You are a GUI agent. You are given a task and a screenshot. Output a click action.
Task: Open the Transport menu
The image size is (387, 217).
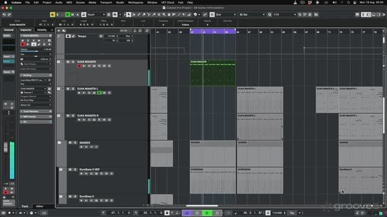click(x=106, y=2)
